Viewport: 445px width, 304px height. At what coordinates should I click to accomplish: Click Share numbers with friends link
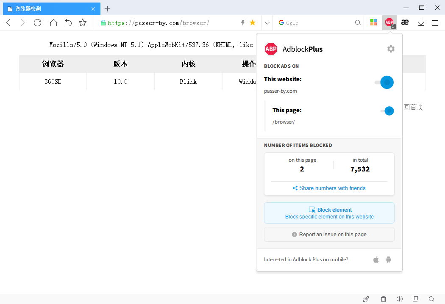click(x=329, y=188)
